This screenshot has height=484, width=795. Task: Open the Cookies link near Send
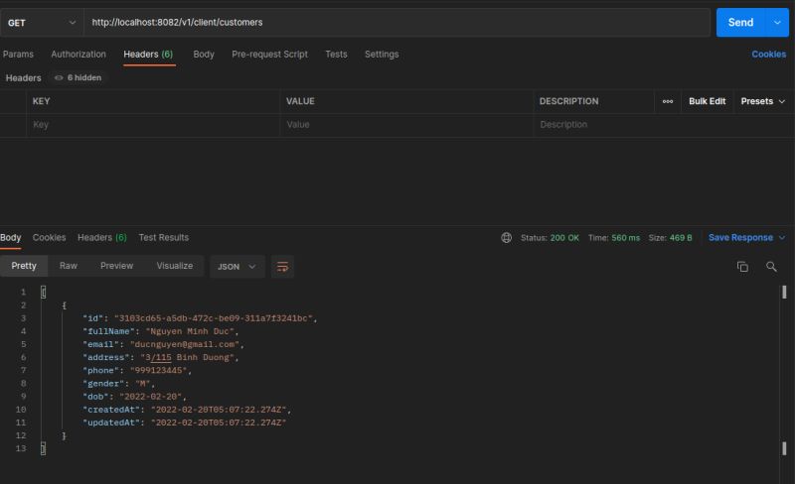768,55
